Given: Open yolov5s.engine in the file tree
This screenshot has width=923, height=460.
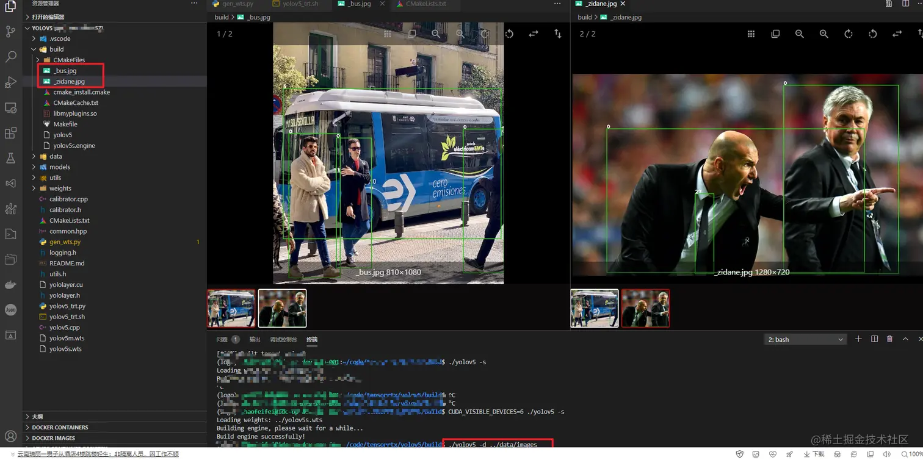Looking at the screenshot, I should (x=74, y=146).
